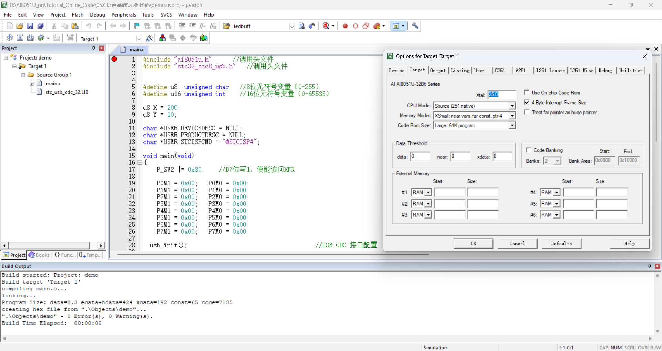Click the Xtal frequency input field

tap(502, 95)
